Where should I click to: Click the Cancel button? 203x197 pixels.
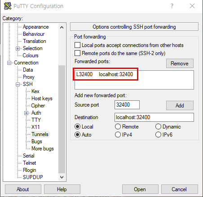pos(179,189)
